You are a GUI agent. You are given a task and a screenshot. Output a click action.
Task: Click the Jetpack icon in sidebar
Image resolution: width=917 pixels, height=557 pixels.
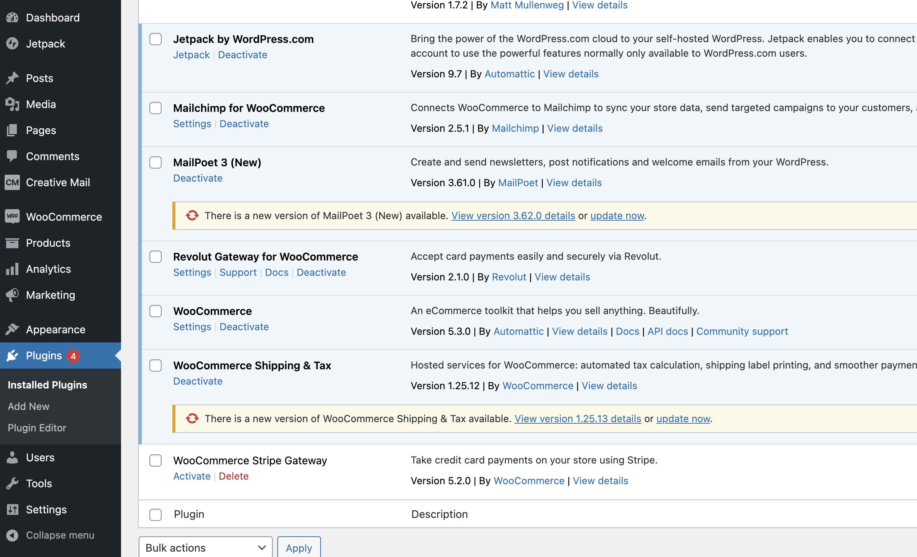pyautogui.click(x=12, y=44)
